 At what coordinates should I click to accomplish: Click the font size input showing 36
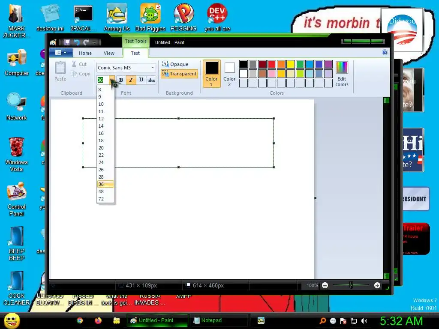[103, 80]
